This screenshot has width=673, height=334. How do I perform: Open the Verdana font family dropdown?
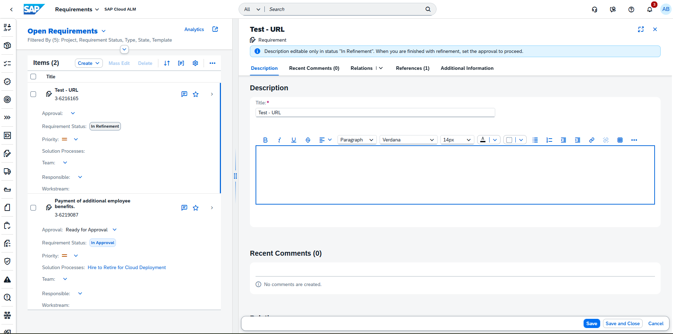(408, 140)
